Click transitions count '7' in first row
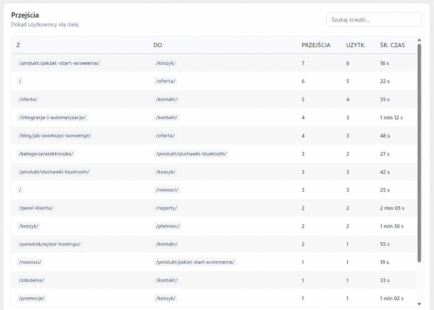The width and height of the screenshot is (434, 310). click(303, 63)
